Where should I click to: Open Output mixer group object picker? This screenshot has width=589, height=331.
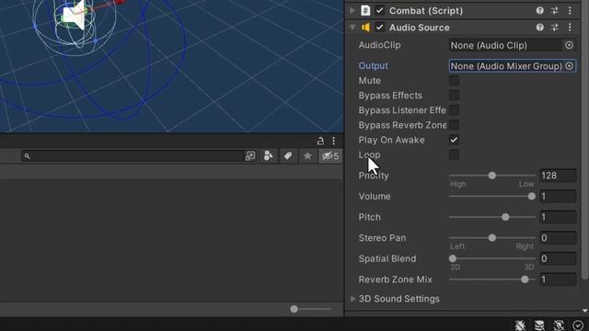pyautogui.click(x=569, y=66)
